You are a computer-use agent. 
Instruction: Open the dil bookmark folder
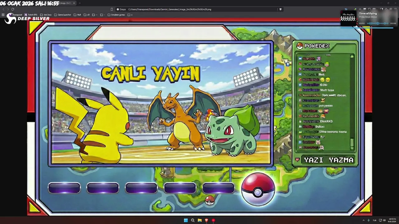[86, 15]
